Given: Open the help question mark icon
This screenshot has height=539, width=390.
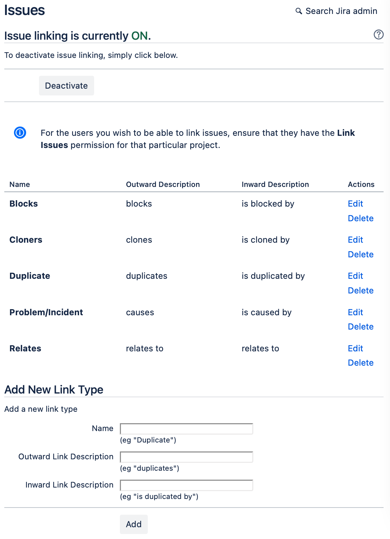Looking at the screenshot, I should (379, 35).
